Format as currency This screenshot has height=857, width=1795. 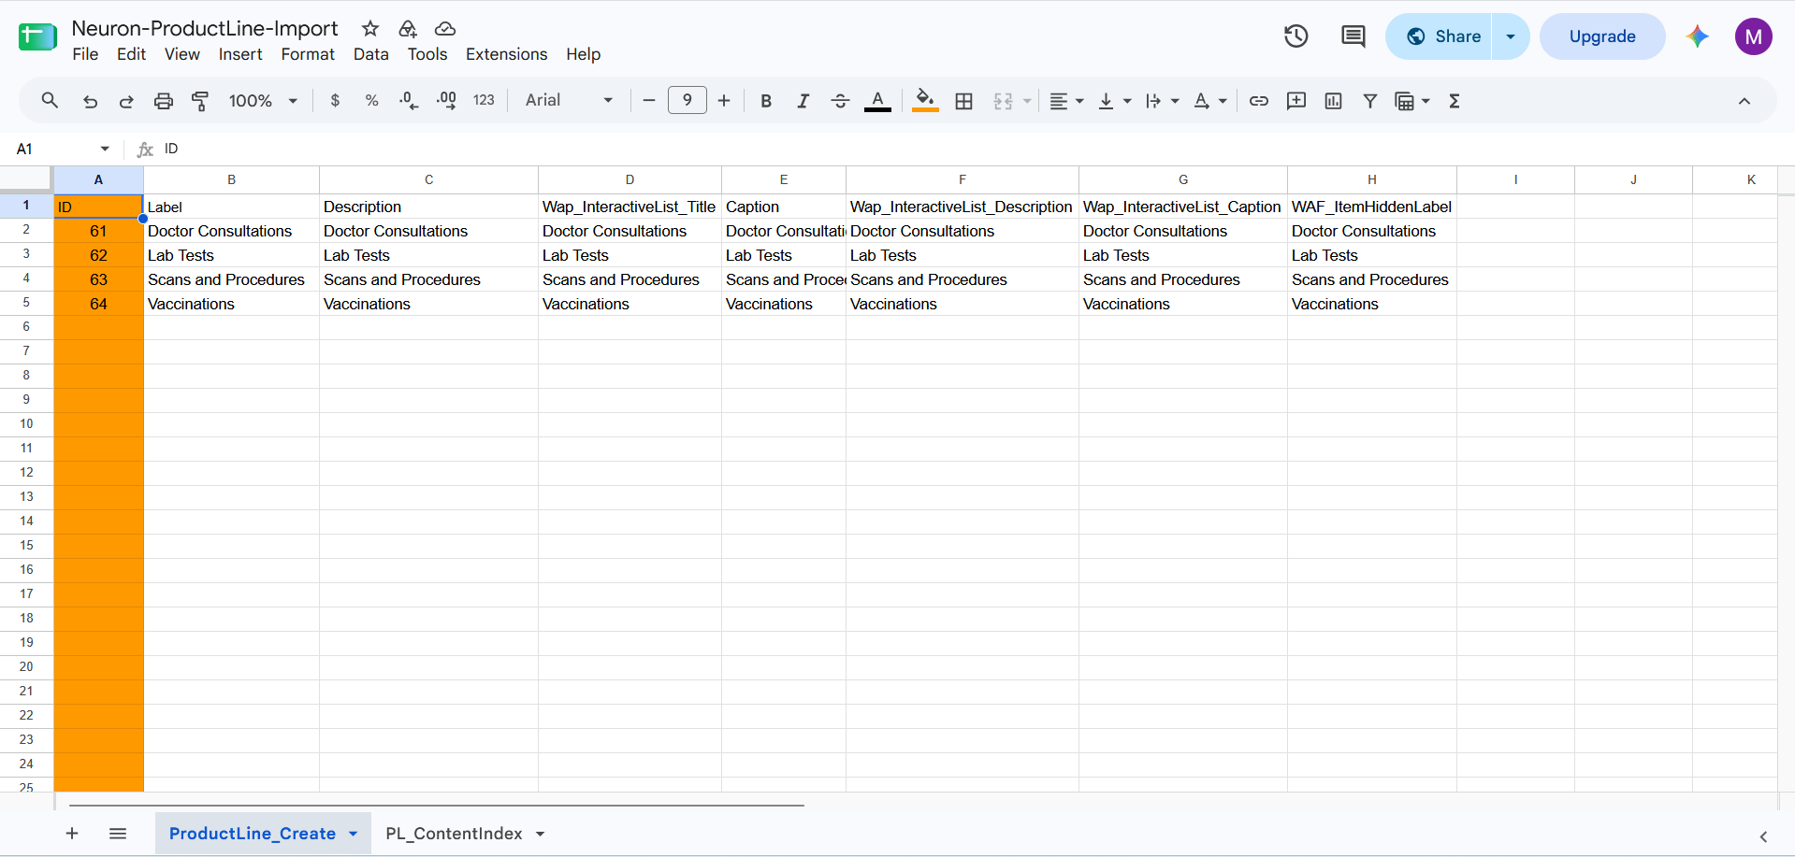point(335,101)
